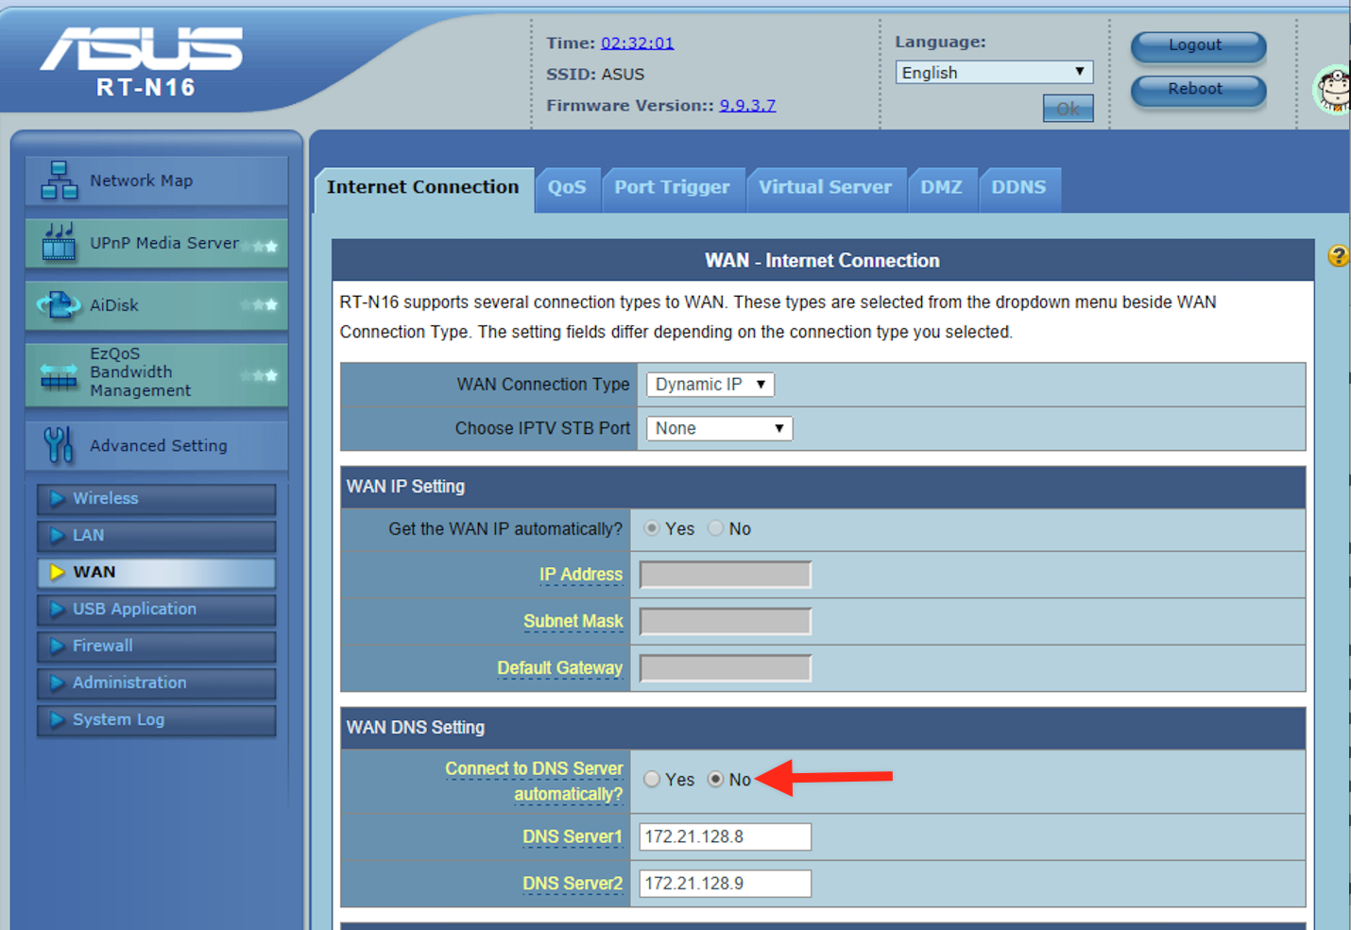The width and height of the screenshot is (1351, 930).
Task: Click the Default Gateway input field
Action: pyautogui.click(x=726, y=668)
